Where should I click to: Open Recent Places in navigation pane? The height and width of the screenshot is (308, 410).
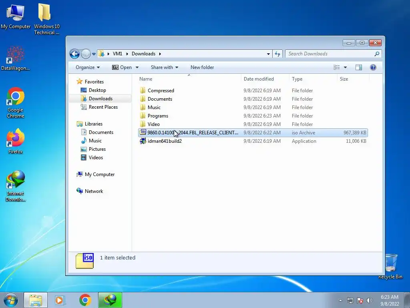tap(99, 107)
